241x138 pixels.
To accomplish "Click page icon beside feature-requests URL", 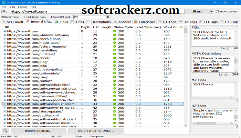I will pos(5,47).
